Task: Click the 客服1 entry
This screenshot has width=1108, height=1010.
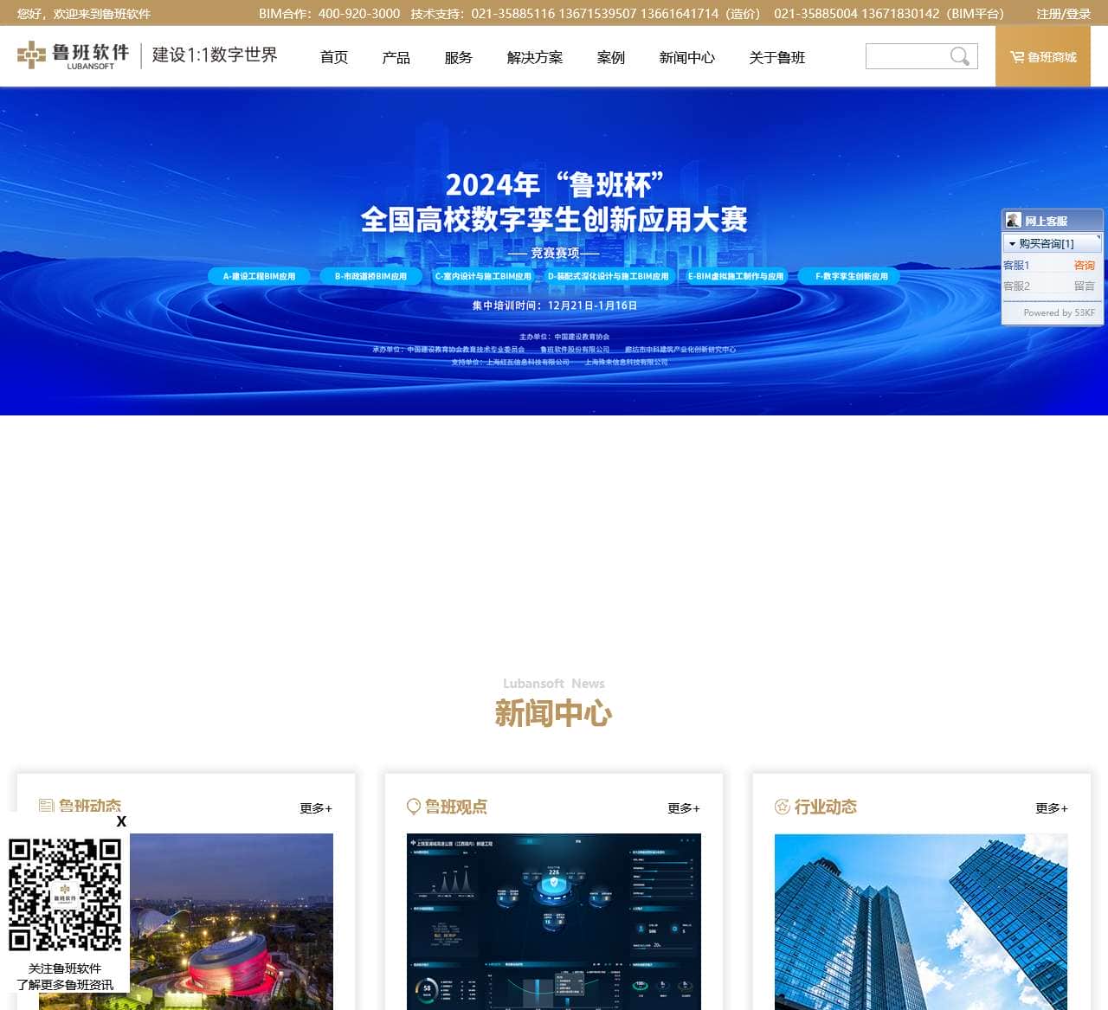Action: pyautogui.click(x=1016, y=265)
